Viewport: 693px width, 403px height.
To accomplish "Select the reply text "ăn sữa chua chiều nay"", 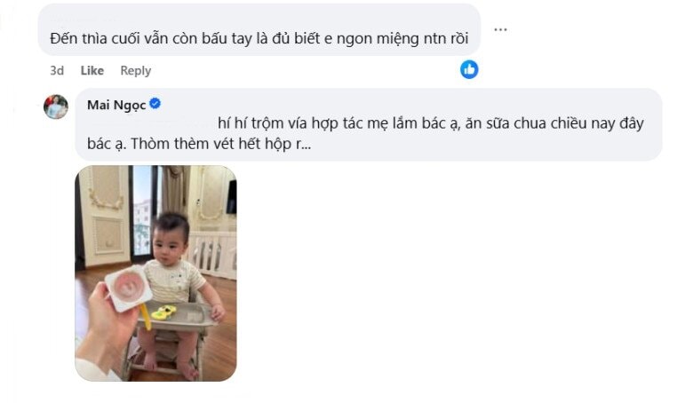I will (545, 123).
